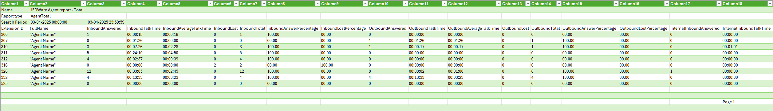Image resolution: width=773 pixels, height=111 pixels.
Task: Open the Column1 filter dropdown
Action: click(x=26, y=4)
